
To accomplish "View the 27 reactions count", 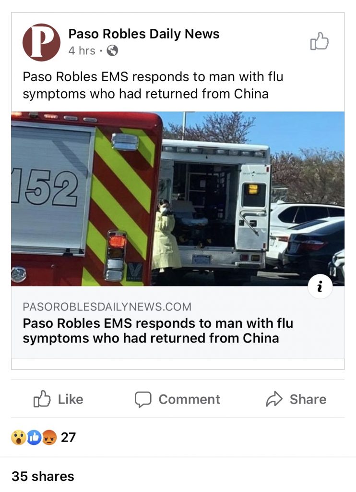I will tap(68, 437).
